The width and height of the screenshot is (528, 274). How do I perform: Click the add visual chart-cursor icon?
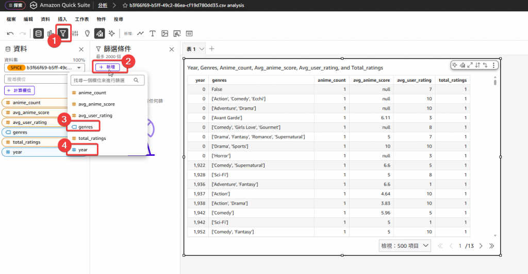pos(177,33)
